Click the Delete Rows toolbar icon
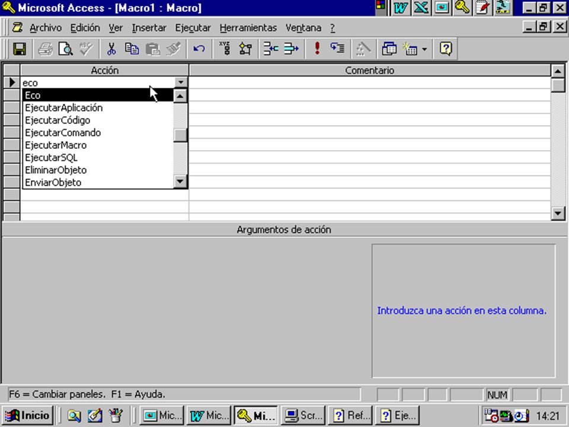 coord(291,49)
